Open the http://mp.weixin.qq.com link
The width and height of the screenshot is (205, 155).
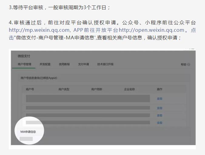pyautogui.click(x=40, y=30)
